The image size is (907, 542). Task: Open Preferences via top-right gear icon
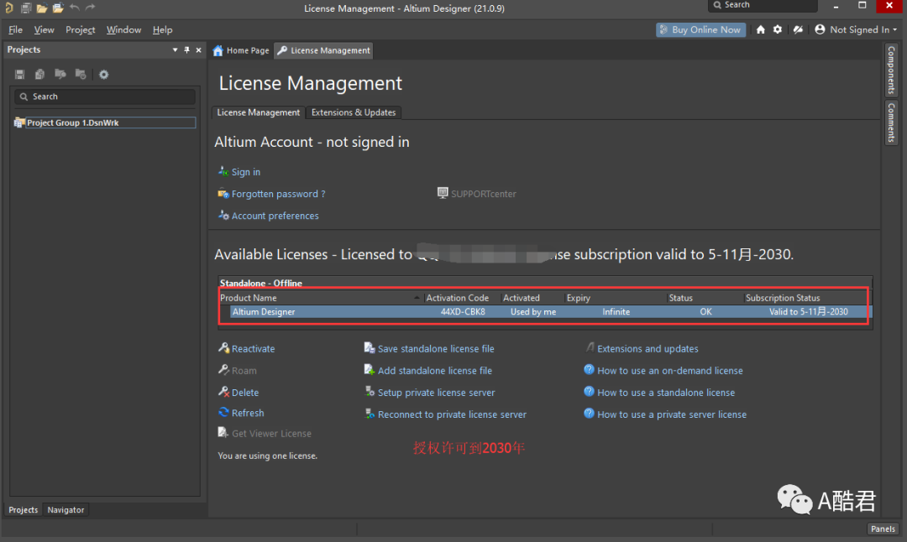(x=778, y=29)
